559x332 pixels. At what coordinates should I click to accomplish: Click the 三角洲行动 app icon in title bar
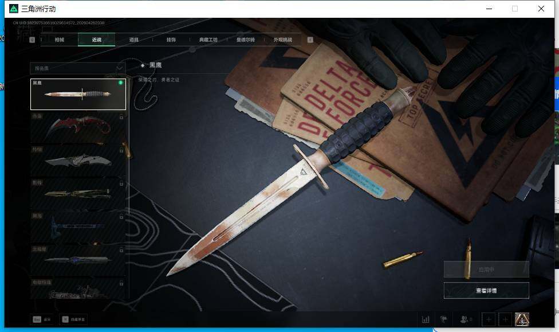pos(14,9)
